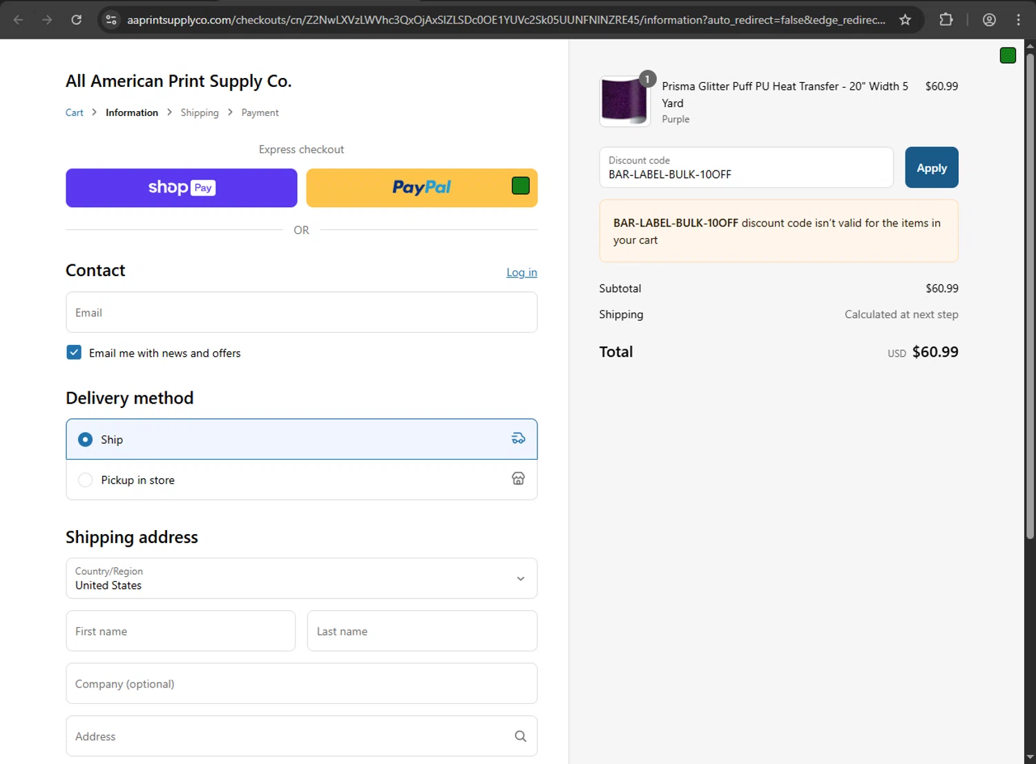Viewport: 1036px width, 764px height.
Task: Open the browser profile icon
Action: (x=989, y=20)
